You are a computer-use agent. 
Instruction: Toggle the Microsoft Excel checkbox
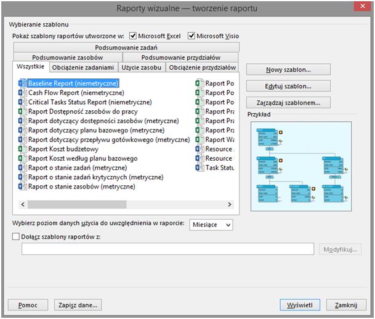pyautogui.click(x=133, y=36)
